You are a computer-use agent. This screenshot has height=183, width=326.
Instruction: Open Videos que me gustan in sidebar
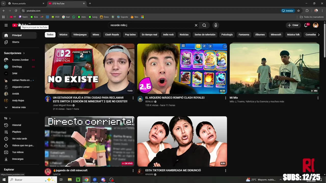coord(19,145)
